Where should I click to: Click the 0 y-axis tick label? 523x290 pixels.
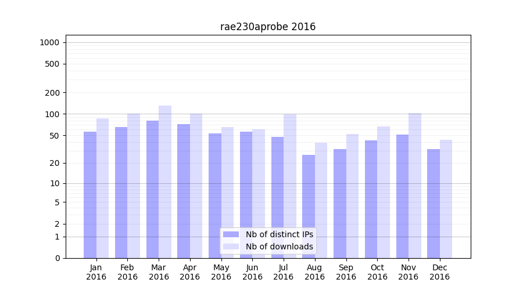[57, 258]
